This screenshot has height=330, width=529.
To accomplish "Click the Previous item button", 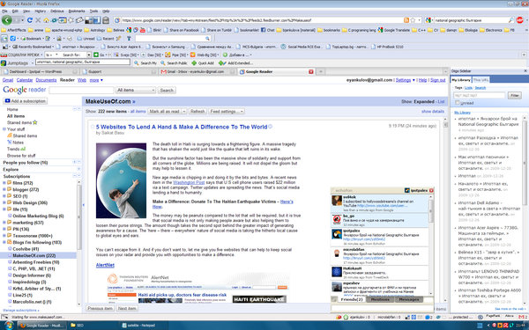I will click(100, 308).
